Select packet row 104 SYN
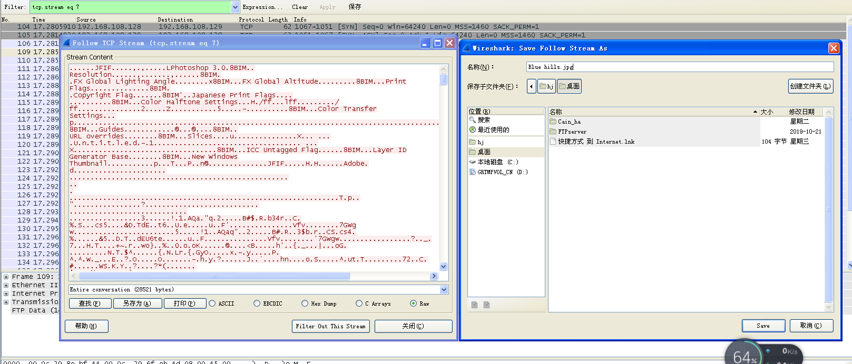 [x=424, y=27]
